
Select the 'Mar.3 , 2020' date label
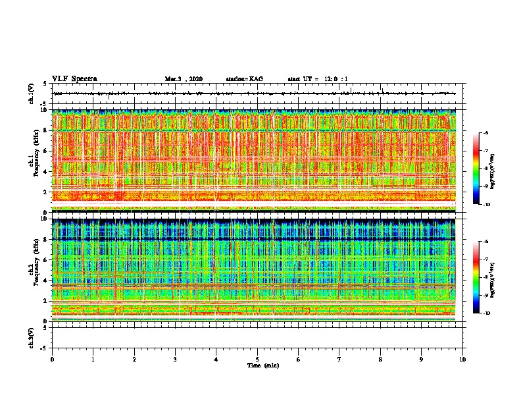(184, 79)
